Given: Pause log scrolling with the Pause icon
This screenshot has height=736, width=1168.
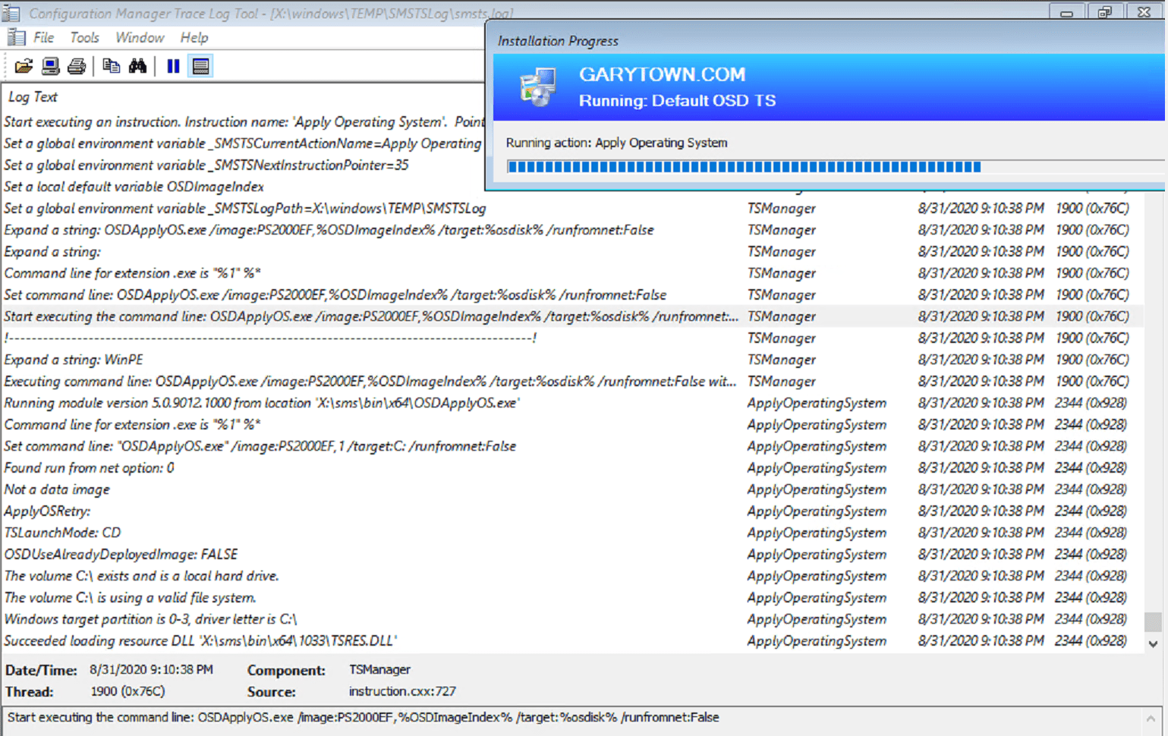Looking at the screenshot, I should [172, 66].
